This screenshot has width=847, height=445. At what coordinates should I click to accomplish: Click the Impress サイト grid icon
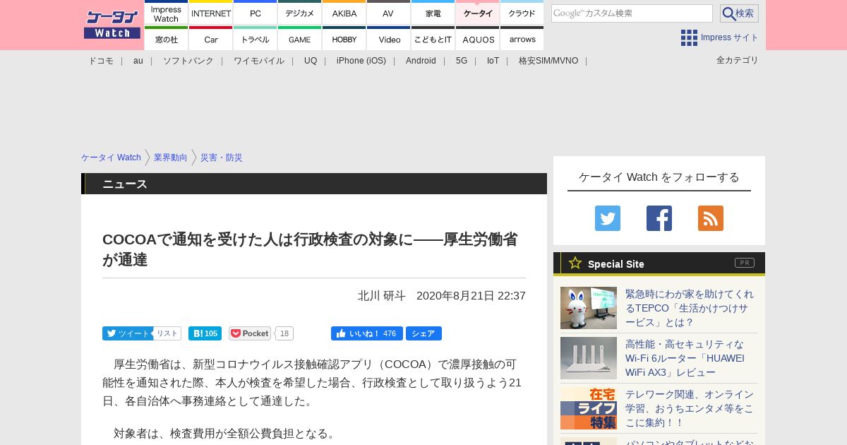pyautogui.click(x=689, y=37)
